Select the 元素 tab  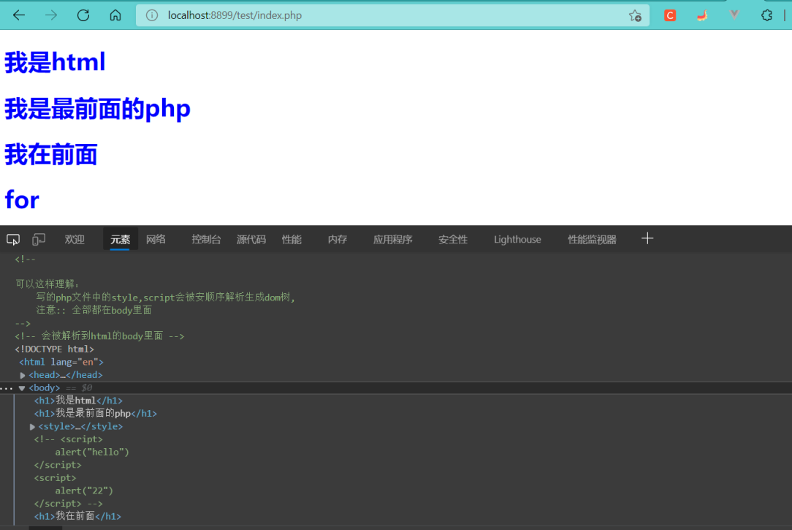tap(121, 240)
